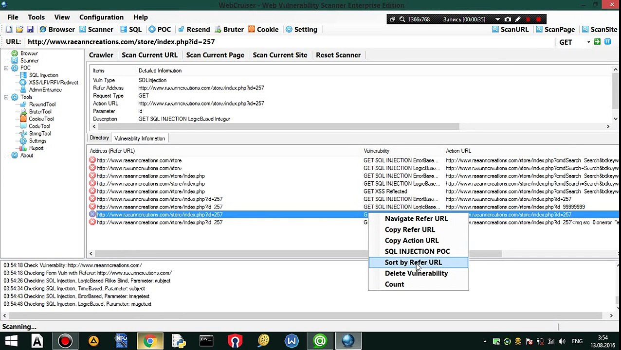This screenshot has height=350, width=621.
Task: Select Settings in the sidebar tree
Action: [x=37, y=141]
